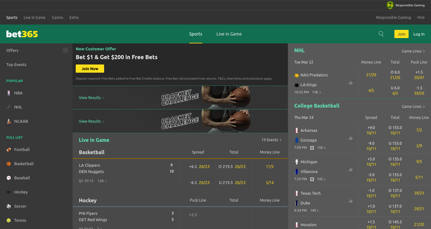The height and width of the screenshot is (229, 431).
Task: Open 128 markets for Clippers vs Nuggets
Action: tap(102, 181)
